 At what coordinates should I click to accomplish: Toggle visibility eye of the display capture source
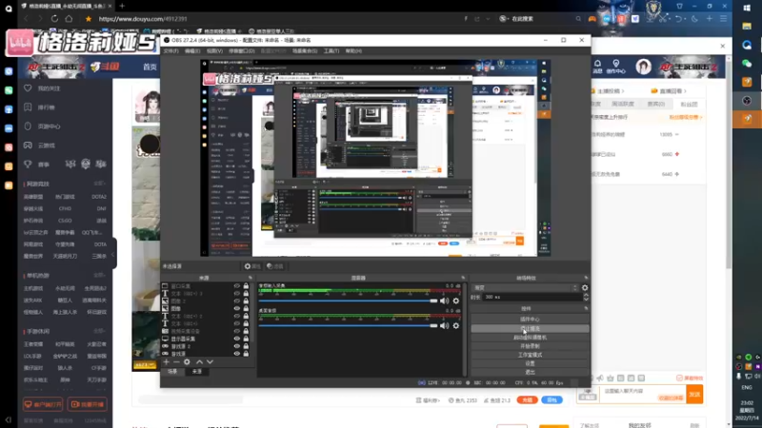[x=236, y=339]
